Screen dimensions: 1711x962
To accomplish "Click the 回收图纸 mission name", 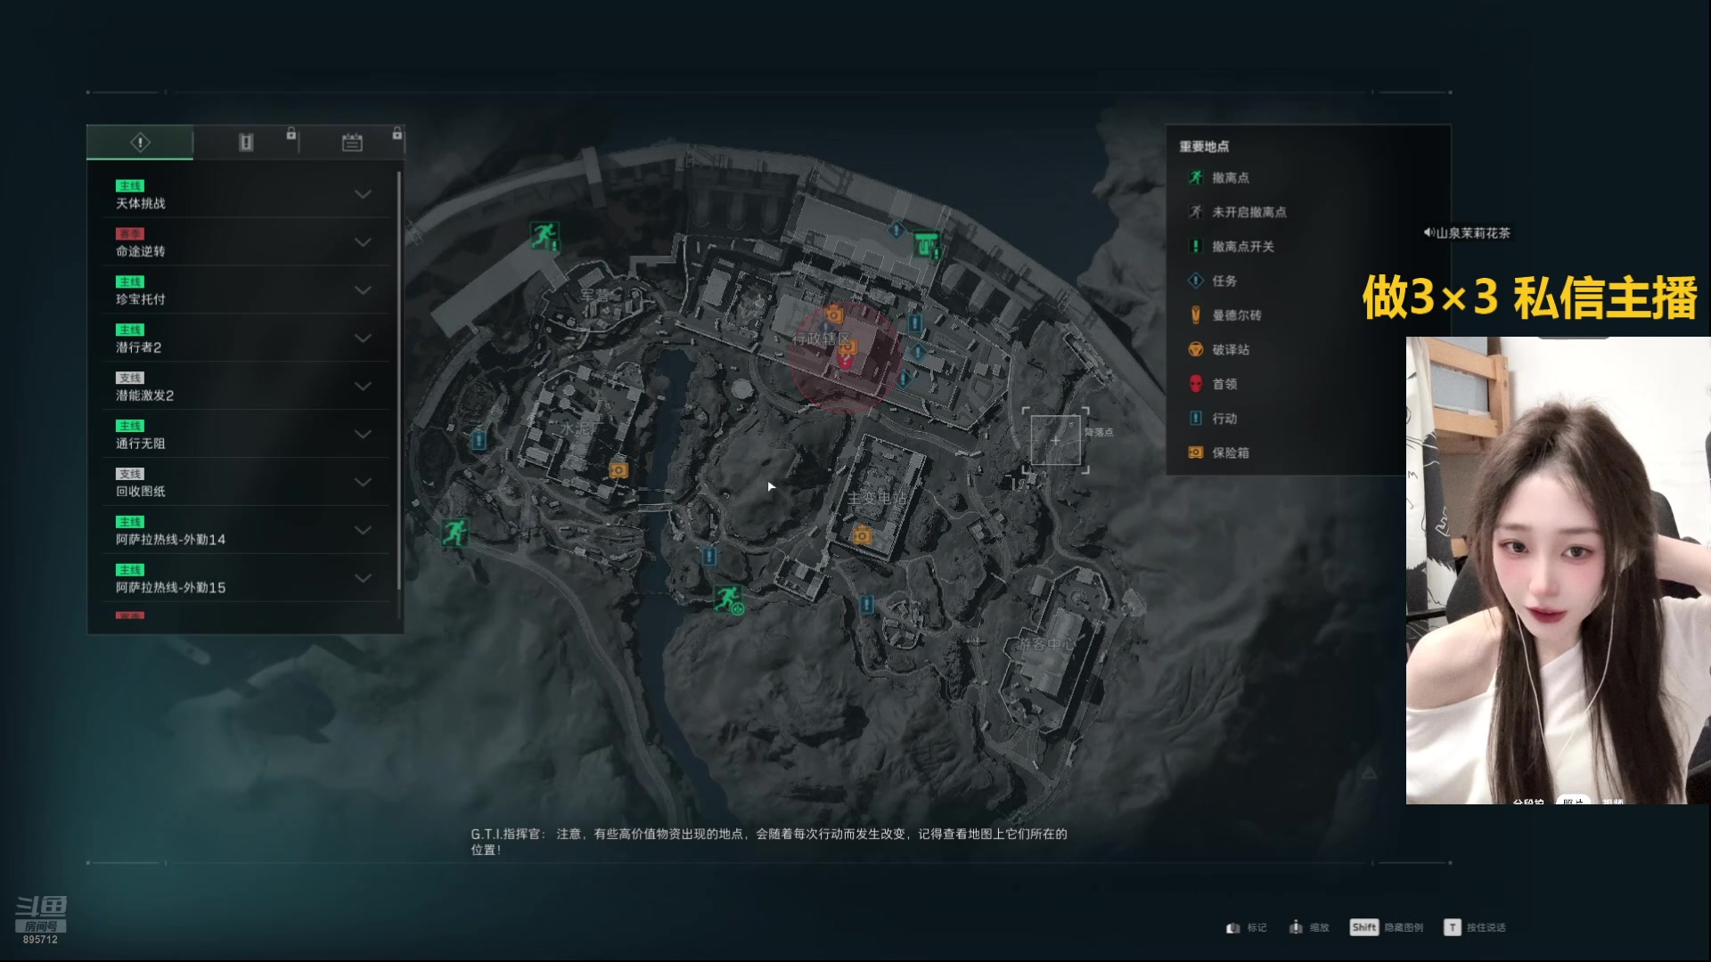I will click(x=141, y=492).
